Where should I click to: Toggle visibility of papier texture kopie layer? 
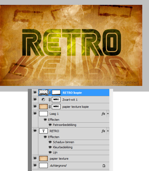point(35,106)
